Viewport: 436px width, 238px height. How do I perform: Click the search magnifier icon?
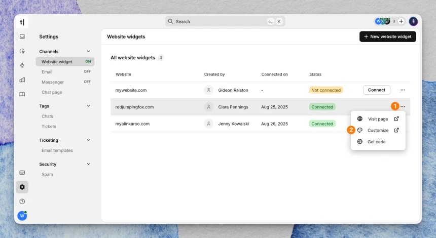pos(170,21)
